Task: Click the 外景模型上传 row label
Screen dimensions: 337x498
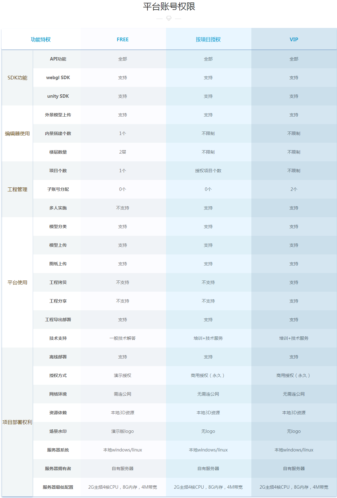Action: click(58, 115)
